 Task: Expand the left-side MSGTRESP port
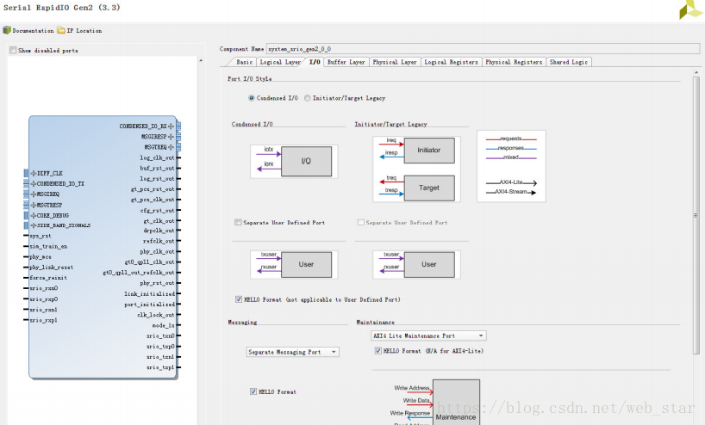pos(34,205)
